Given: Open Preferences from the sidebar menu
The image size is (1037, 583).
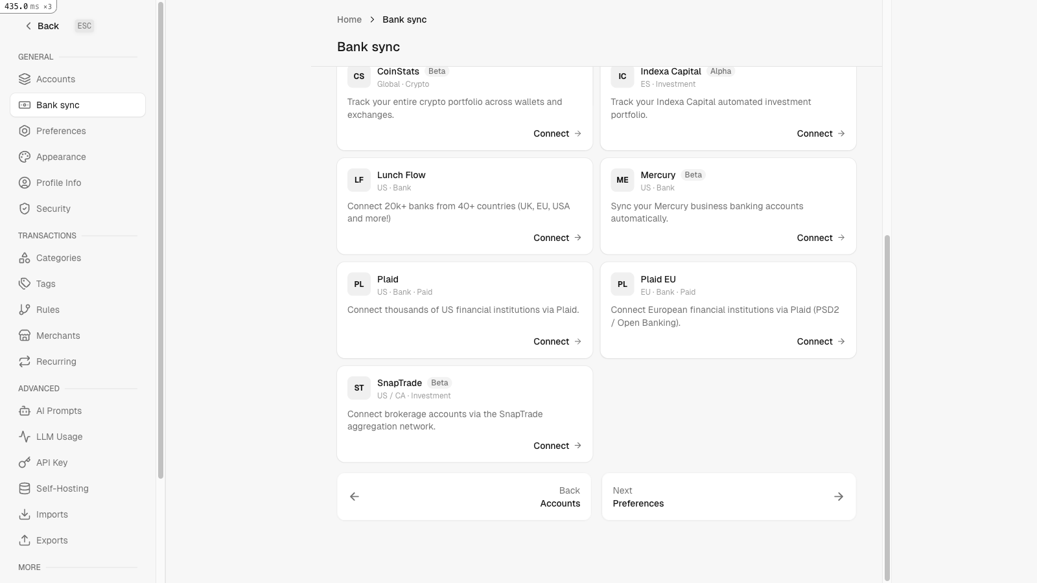Looking at the screenshot, I should point(78,131).
